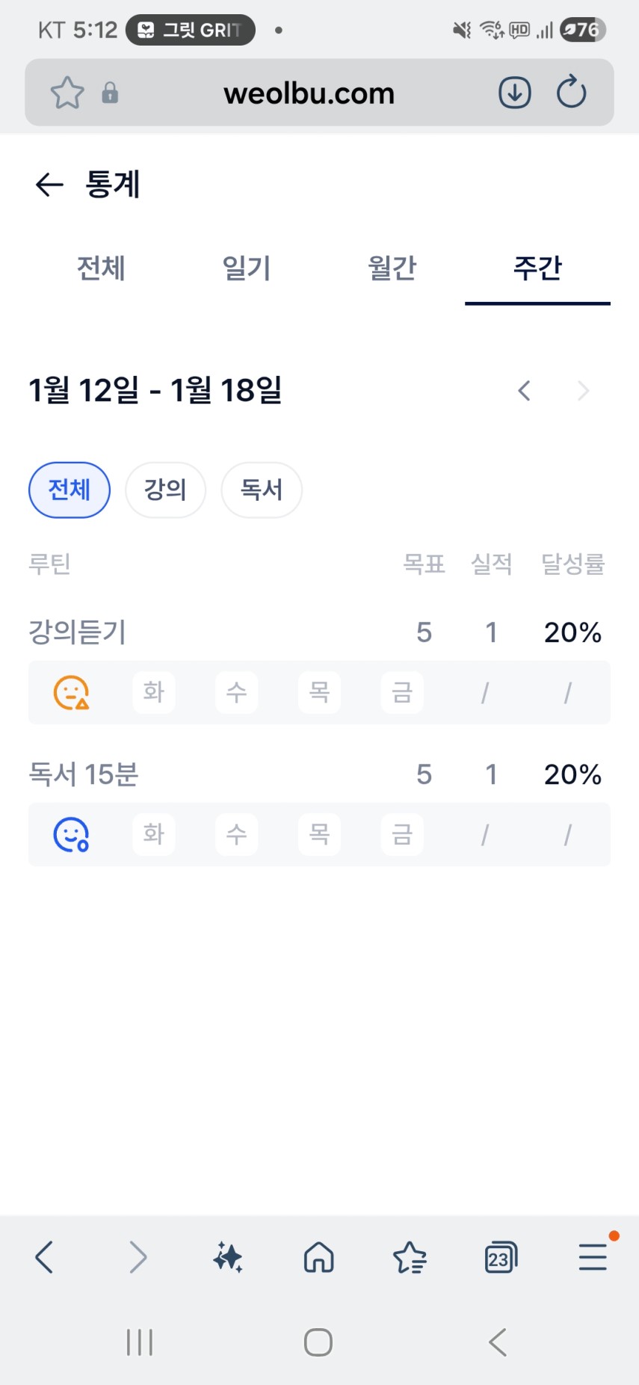The width and height of the screenshot is (639, 1385).
Task: Tap the download icon in address bar
Action: coord(514,93)
